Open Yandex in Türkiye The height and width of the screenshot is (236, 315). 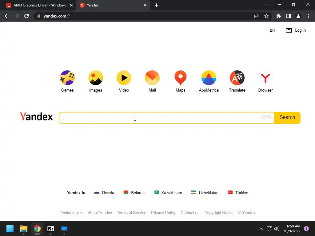click(x=238, y=193)
